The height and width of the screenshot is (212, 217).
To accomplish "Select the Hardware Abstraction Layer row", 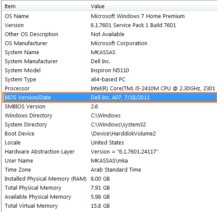I will pyautogui.click(x=110, y=152).
